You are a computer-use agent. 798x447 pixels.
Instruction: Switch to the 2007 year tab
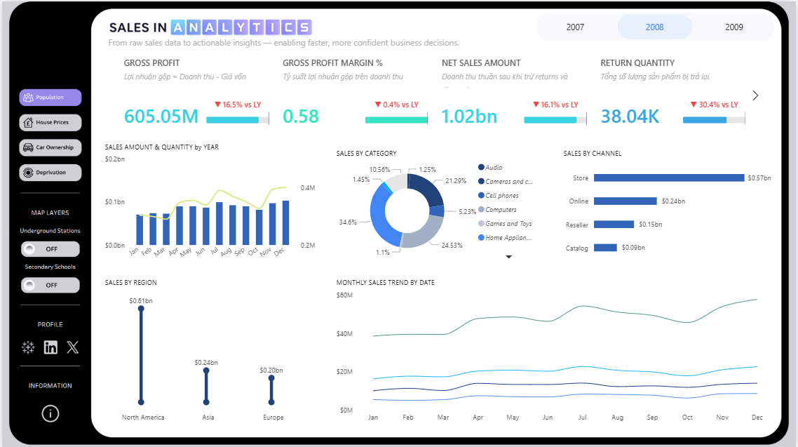tap(575, 27)
